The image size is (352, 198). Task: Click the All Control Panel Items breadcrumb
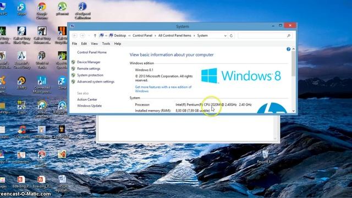175,35
